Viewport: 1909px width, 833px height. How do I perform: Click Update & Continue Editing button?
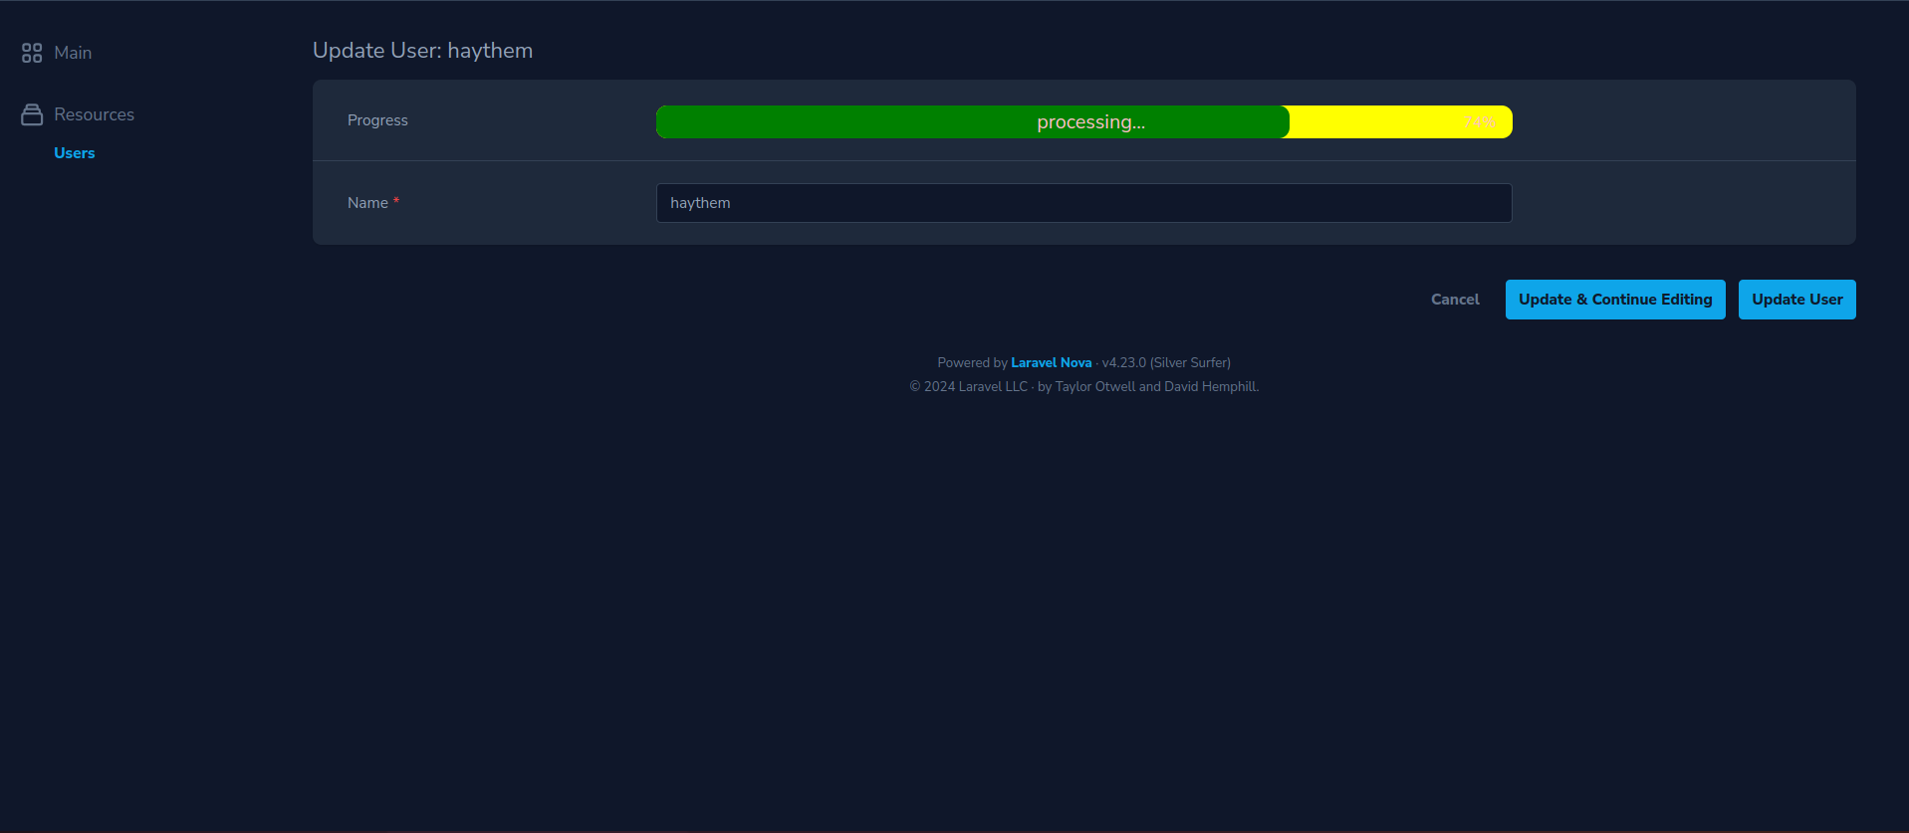click(x=1614, y=300)
